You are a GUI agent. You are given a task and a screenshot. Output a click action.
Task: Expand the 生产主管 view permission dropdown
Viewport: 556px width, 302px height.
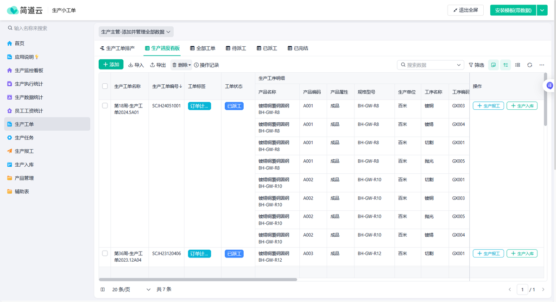point(136,32)
